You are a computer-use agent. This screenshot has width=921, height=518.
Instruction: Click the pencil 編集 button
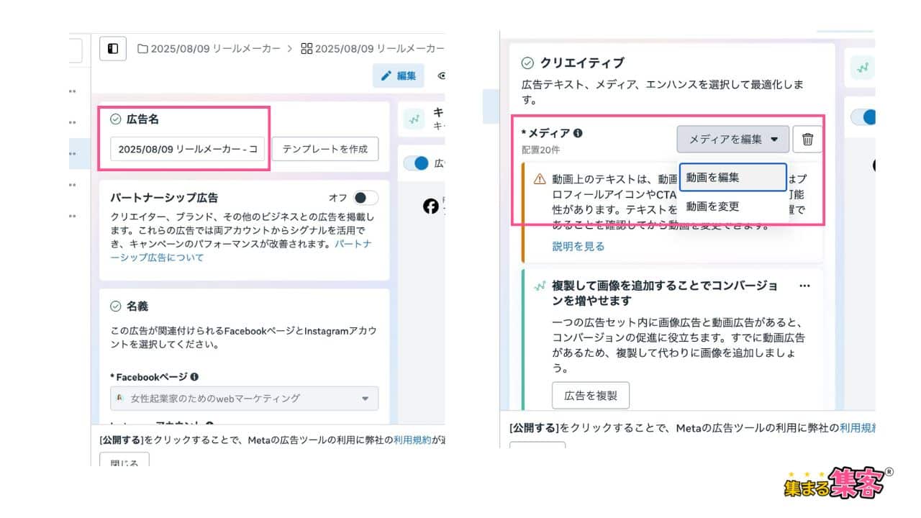[x=398, y=76]
